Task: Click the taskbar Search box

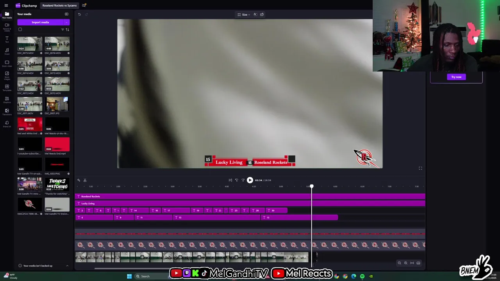Action: click(152, 276)
